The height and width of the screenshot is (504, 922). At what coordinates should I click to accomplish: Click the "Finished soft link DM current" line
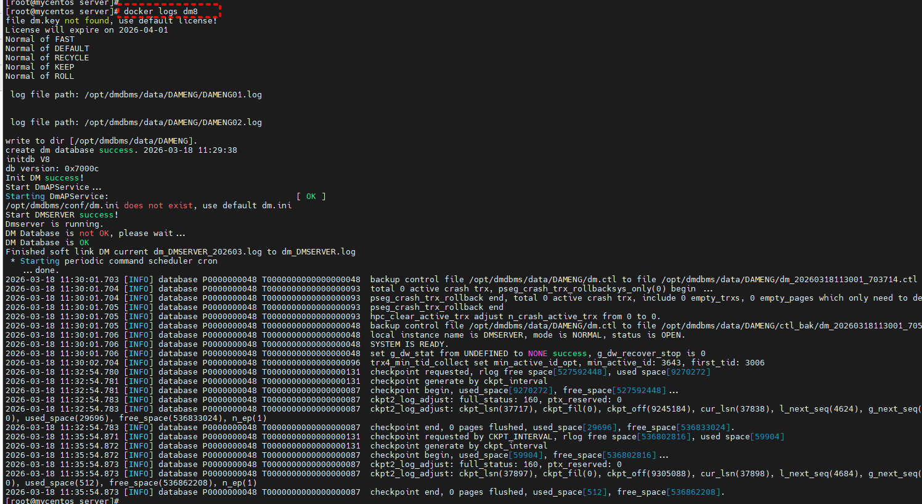(x=180, y=252)
